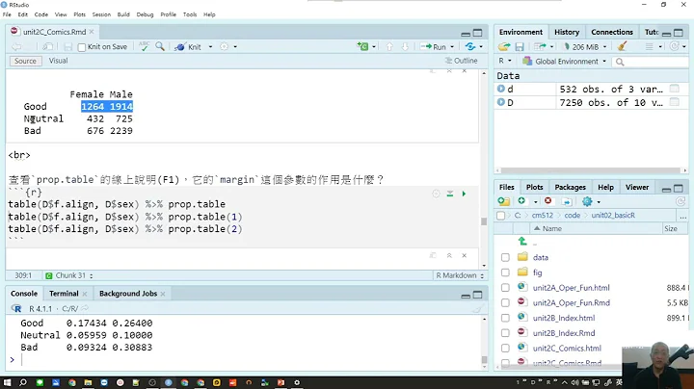Switch to the Terminal tab
The height and width of the screenshot is (389, 694).
[x=64, y=294]
